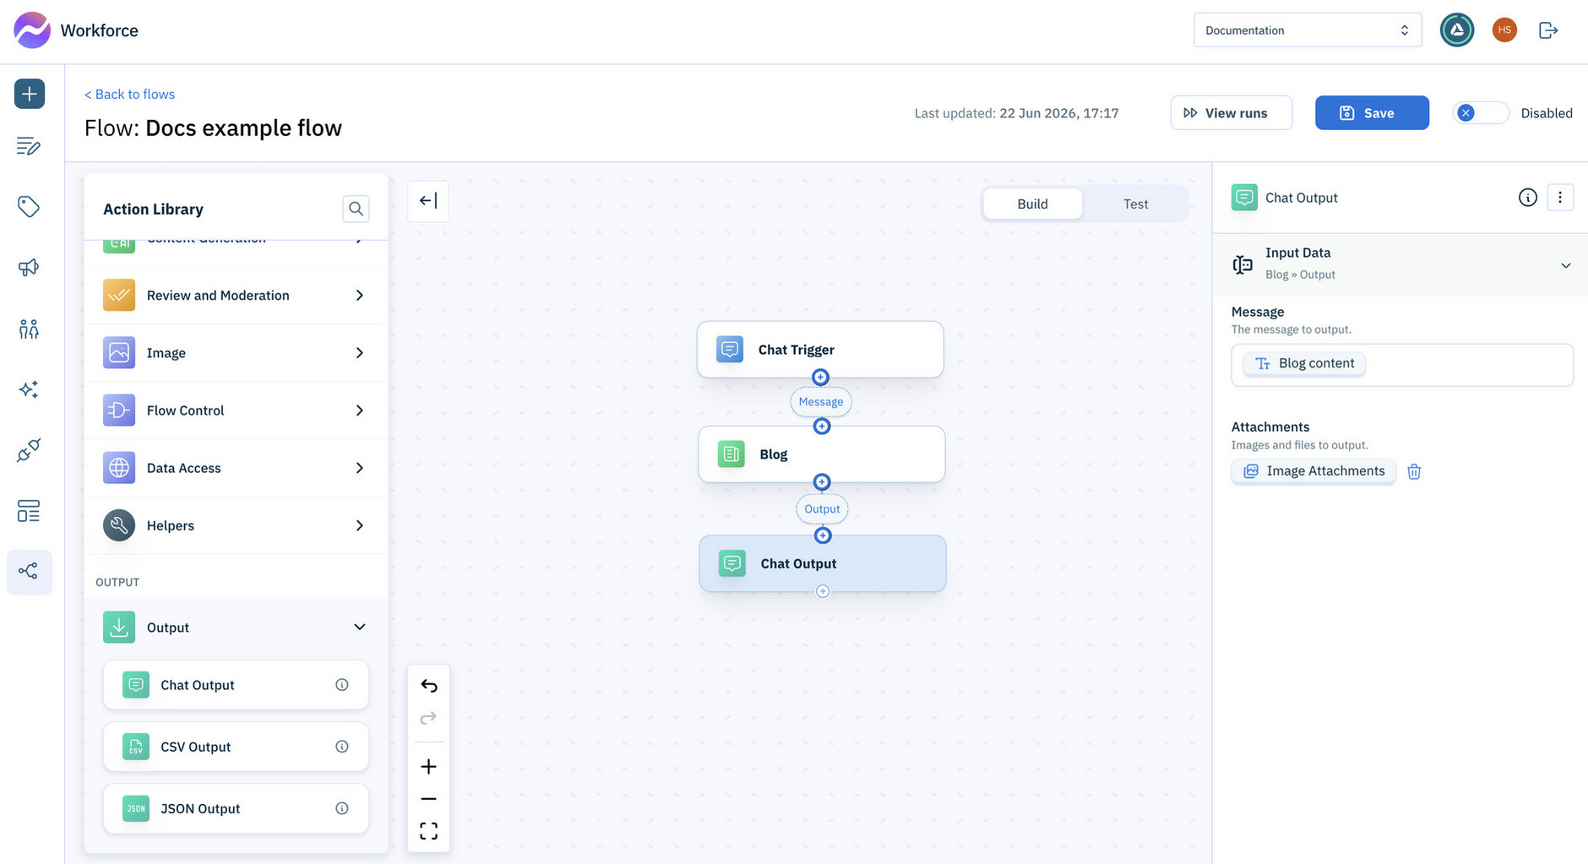Show info for Chat Output action
The image size is (1588, 864).
(342, 685)
